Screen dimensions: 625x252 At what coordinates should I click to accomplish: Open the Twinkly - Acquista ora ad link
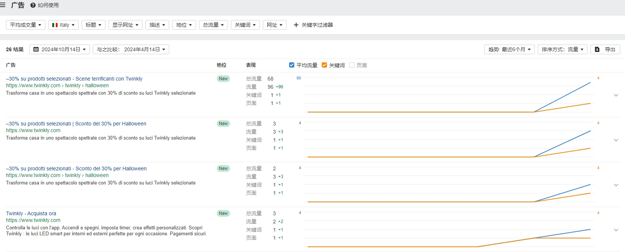pos(31,213)
